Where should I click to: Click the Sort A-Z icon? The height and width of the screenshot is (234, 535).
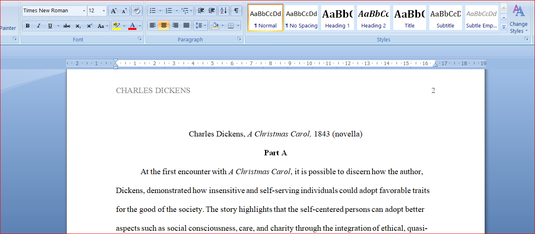tap(223, 11)
